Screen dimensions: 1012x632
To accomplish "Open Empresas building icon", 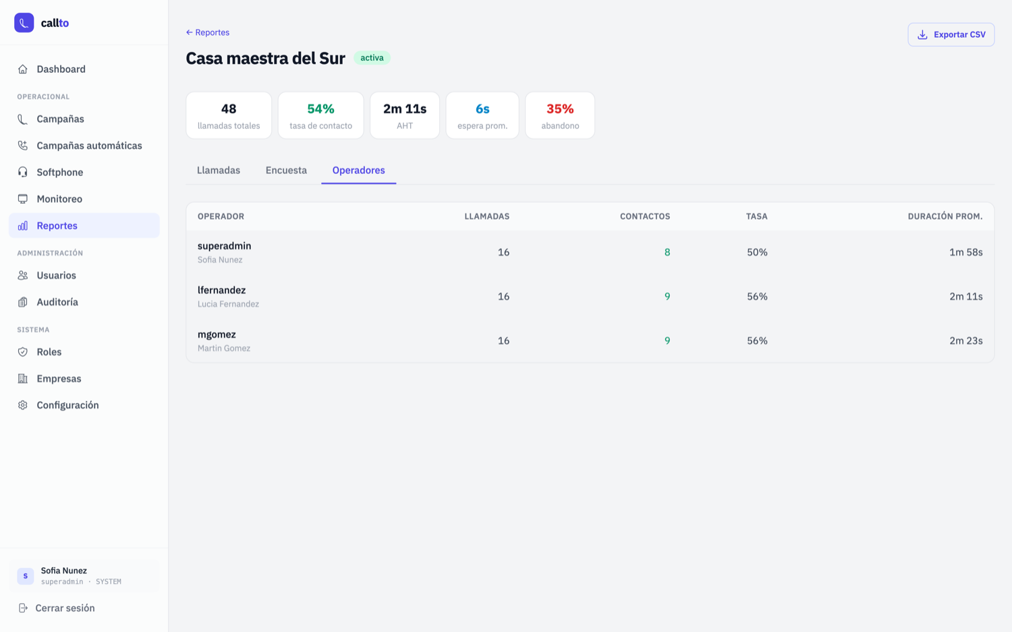I will [23, 378].
